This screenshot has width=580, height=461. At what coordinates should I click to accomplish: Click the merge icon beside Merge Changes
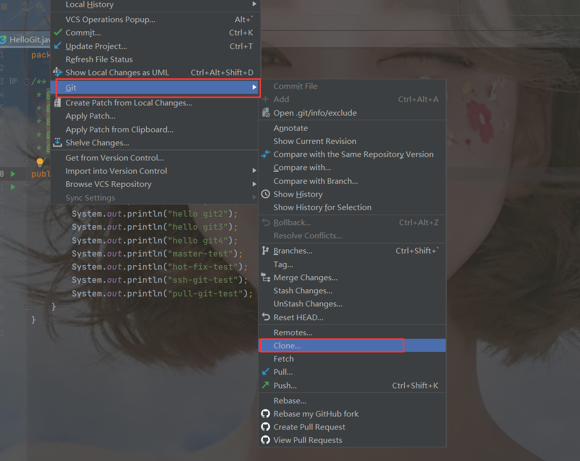coord(266,277)
